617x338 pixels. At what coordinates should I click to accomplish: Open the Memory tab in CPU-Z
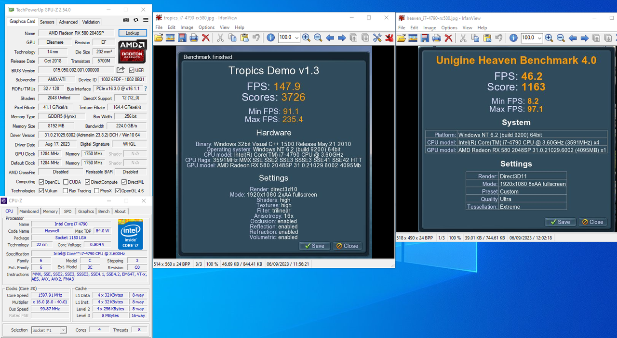[50, 212]
